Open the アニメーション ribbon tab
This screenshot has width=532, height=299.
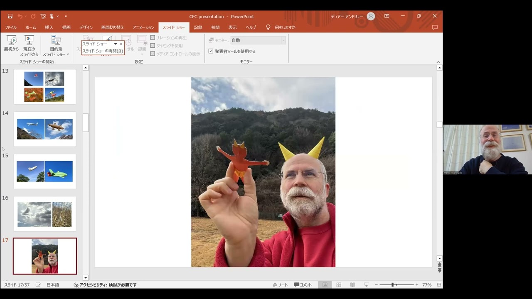tap(143, 27)
